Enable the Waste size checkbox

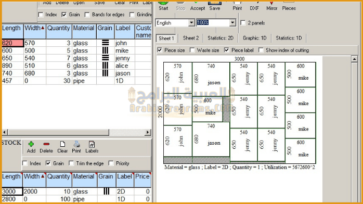[x=192, y=50]
